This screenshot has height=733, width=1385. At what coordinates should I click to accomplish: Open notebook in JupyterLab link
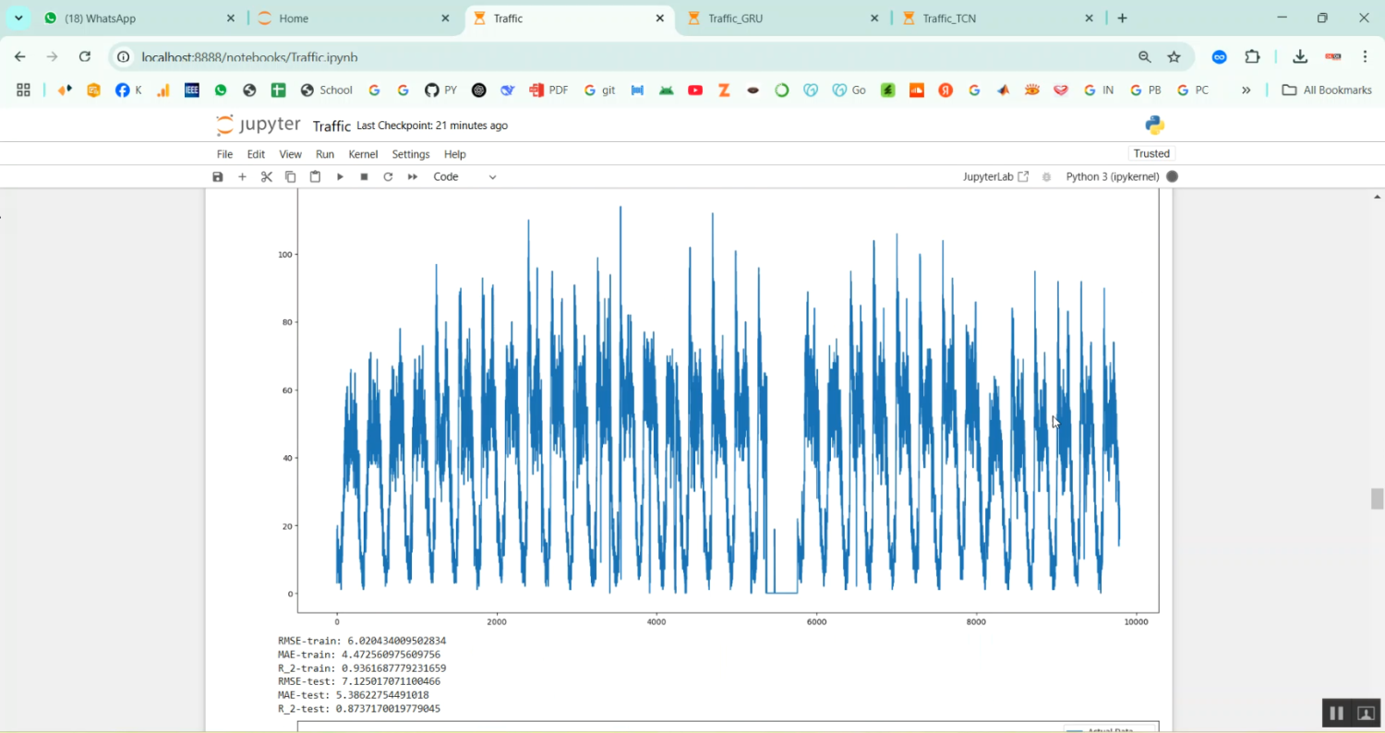pyautogui.click(x=995, y=176)
